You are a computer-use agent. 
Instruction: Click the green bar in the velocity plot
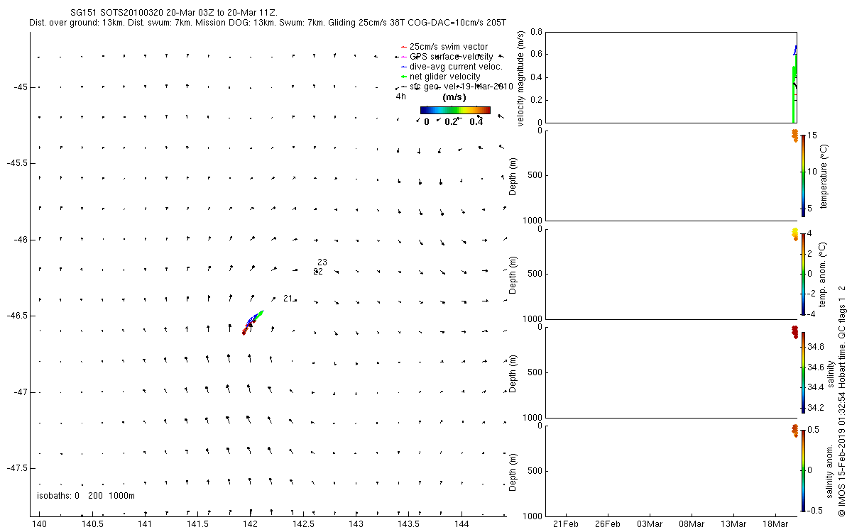point(793,94)
